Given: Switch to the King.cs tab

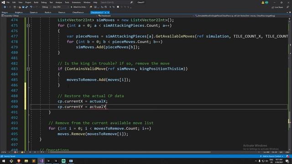Looking at the screenshot, I should point(5,12).
